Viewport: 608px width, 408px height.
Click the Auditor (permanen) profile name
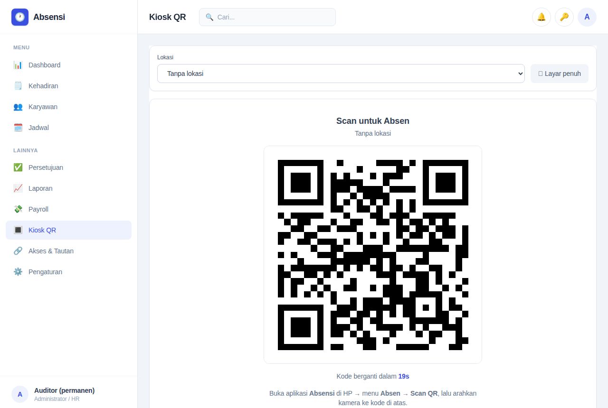coord(64,390)
